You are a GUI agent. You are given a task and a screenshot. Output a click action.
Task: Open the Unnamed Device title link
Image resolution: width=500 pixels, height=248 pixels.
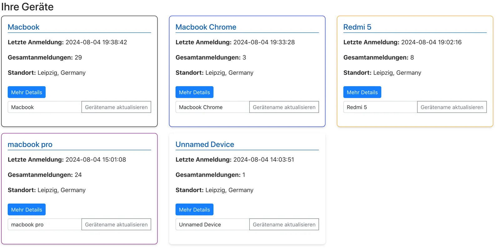[x=205, y=145]
